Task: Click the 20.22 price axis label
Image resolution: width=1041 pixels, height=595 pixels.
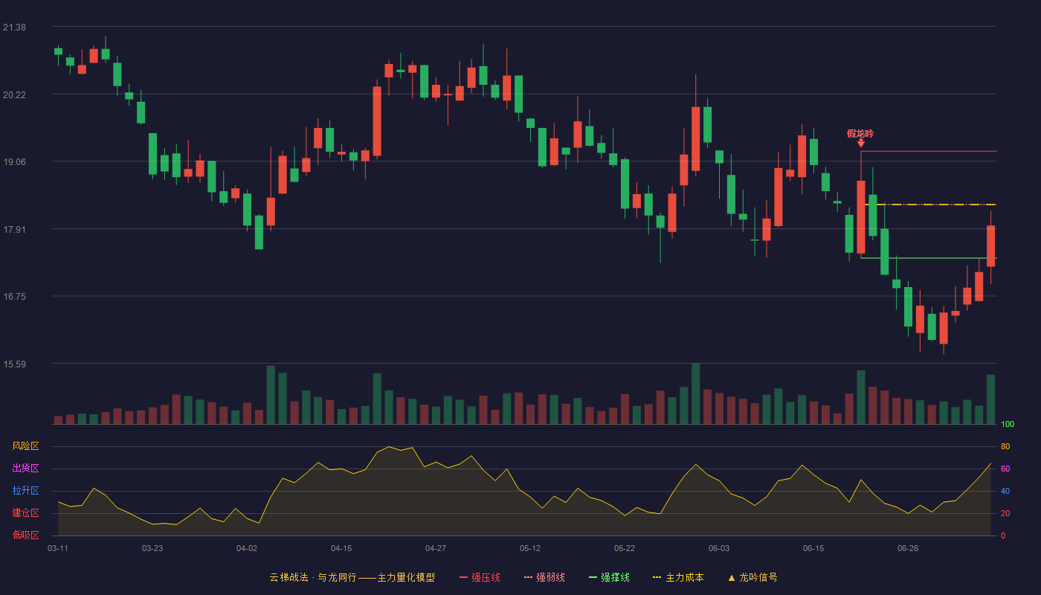Action: tap(15, 95)
